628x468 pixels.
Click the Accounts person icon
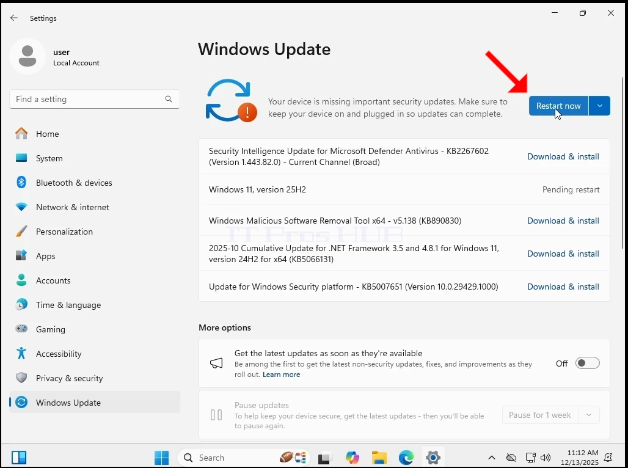click(x=21, y=280)
